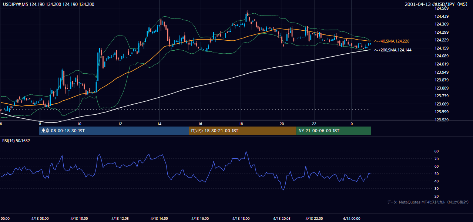
Task: Click the 124.089 price axis label
Action: [442, 56]
